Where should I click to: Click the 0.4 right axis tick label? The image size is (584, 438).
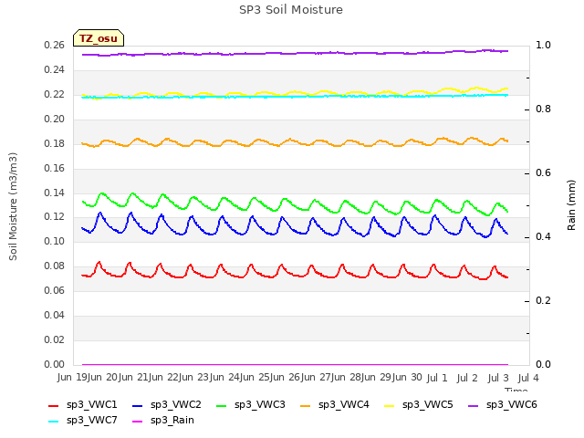click(543, 237)
